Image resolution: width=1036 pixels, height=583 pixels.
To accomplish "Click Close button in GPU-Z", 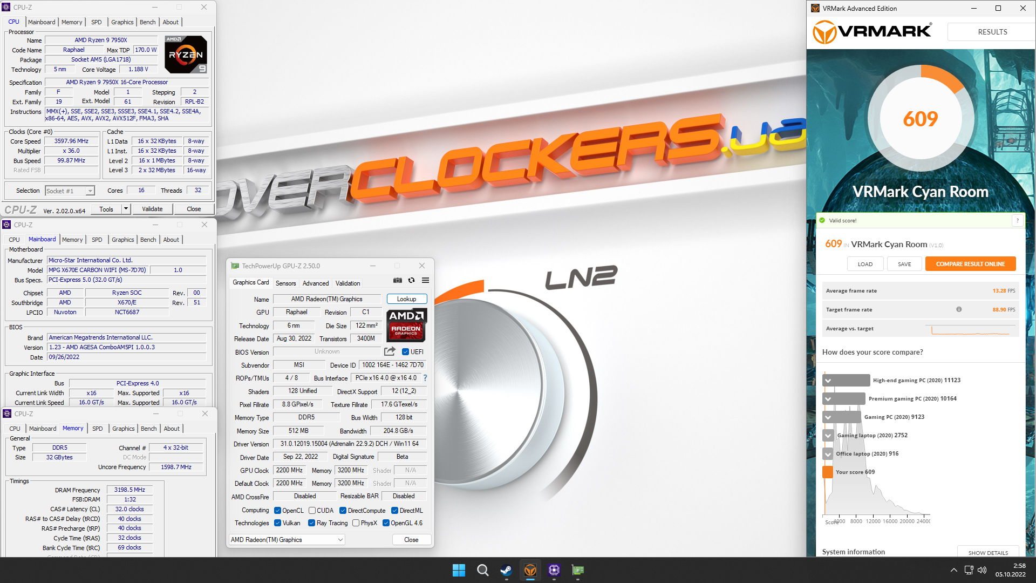I will pyautogui.click(x=411, y=540).
